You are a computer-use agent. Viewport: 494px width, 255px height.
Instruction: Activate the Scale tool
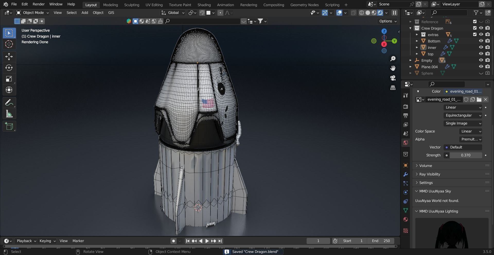(x=9, y=79)
